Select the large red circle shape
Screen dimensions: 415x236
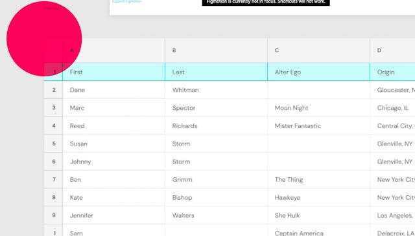[44, 39]
